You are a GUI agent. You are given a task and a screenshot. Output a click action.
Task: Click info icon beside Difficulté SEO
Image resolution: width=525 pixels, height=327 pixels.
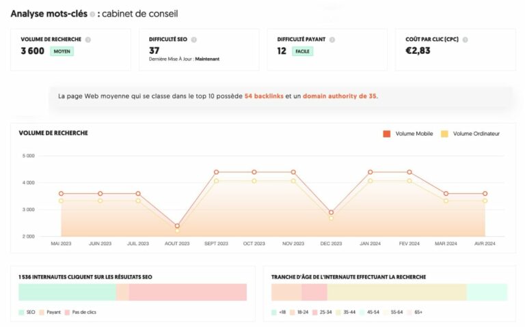(x=193, y=40)
